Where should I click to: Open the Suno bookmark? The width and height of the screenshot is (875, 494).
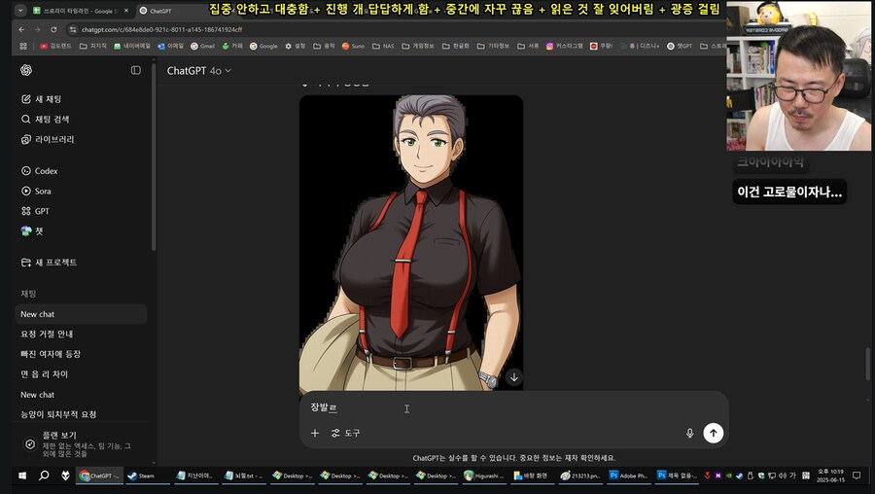(x=353, y=47)
